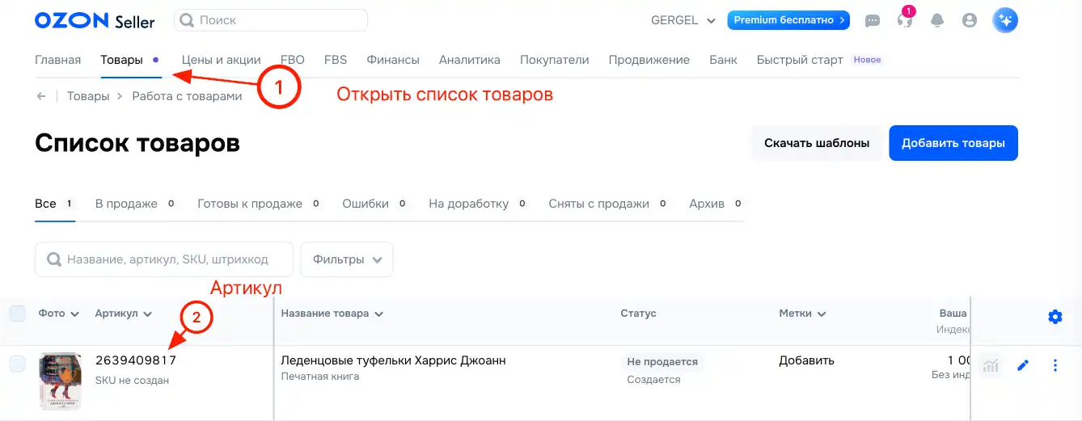Screen dimensions: 1082x421
Task: Sort by Название товара column
Action: 332,314
